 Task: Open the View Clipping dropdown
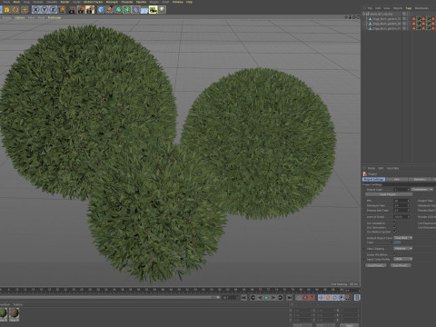[x=402, y=249]
